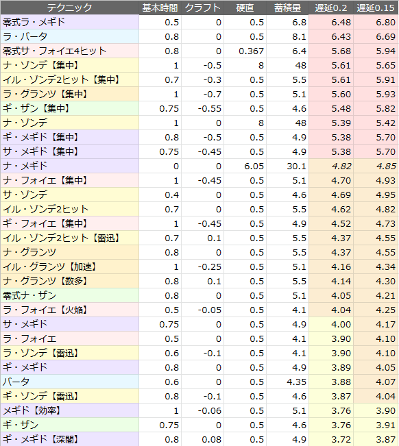Click the 4.82 italic value cell
Viewport: 399px width, 446px height.
coord(331,166)
